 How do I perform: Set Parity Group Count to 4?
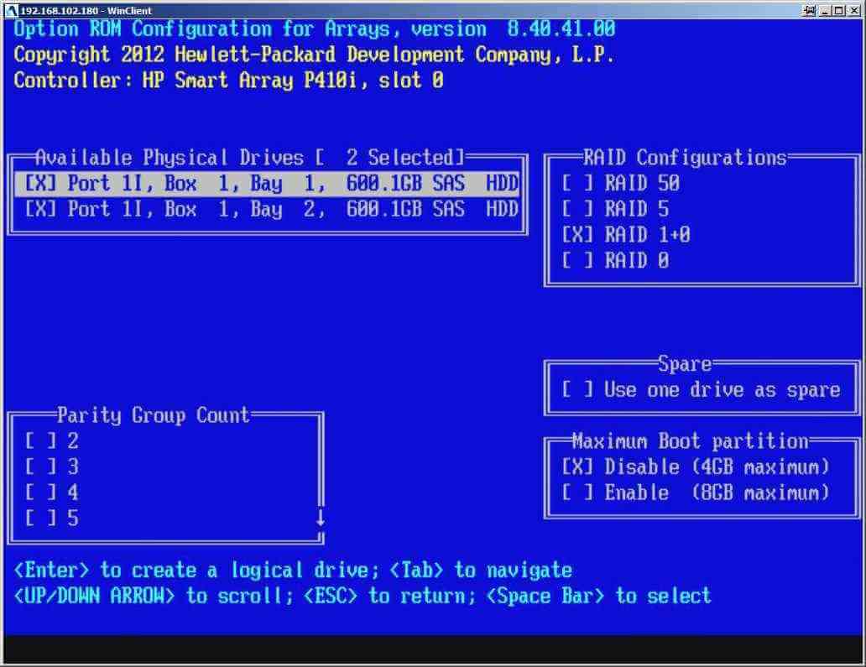52,492
